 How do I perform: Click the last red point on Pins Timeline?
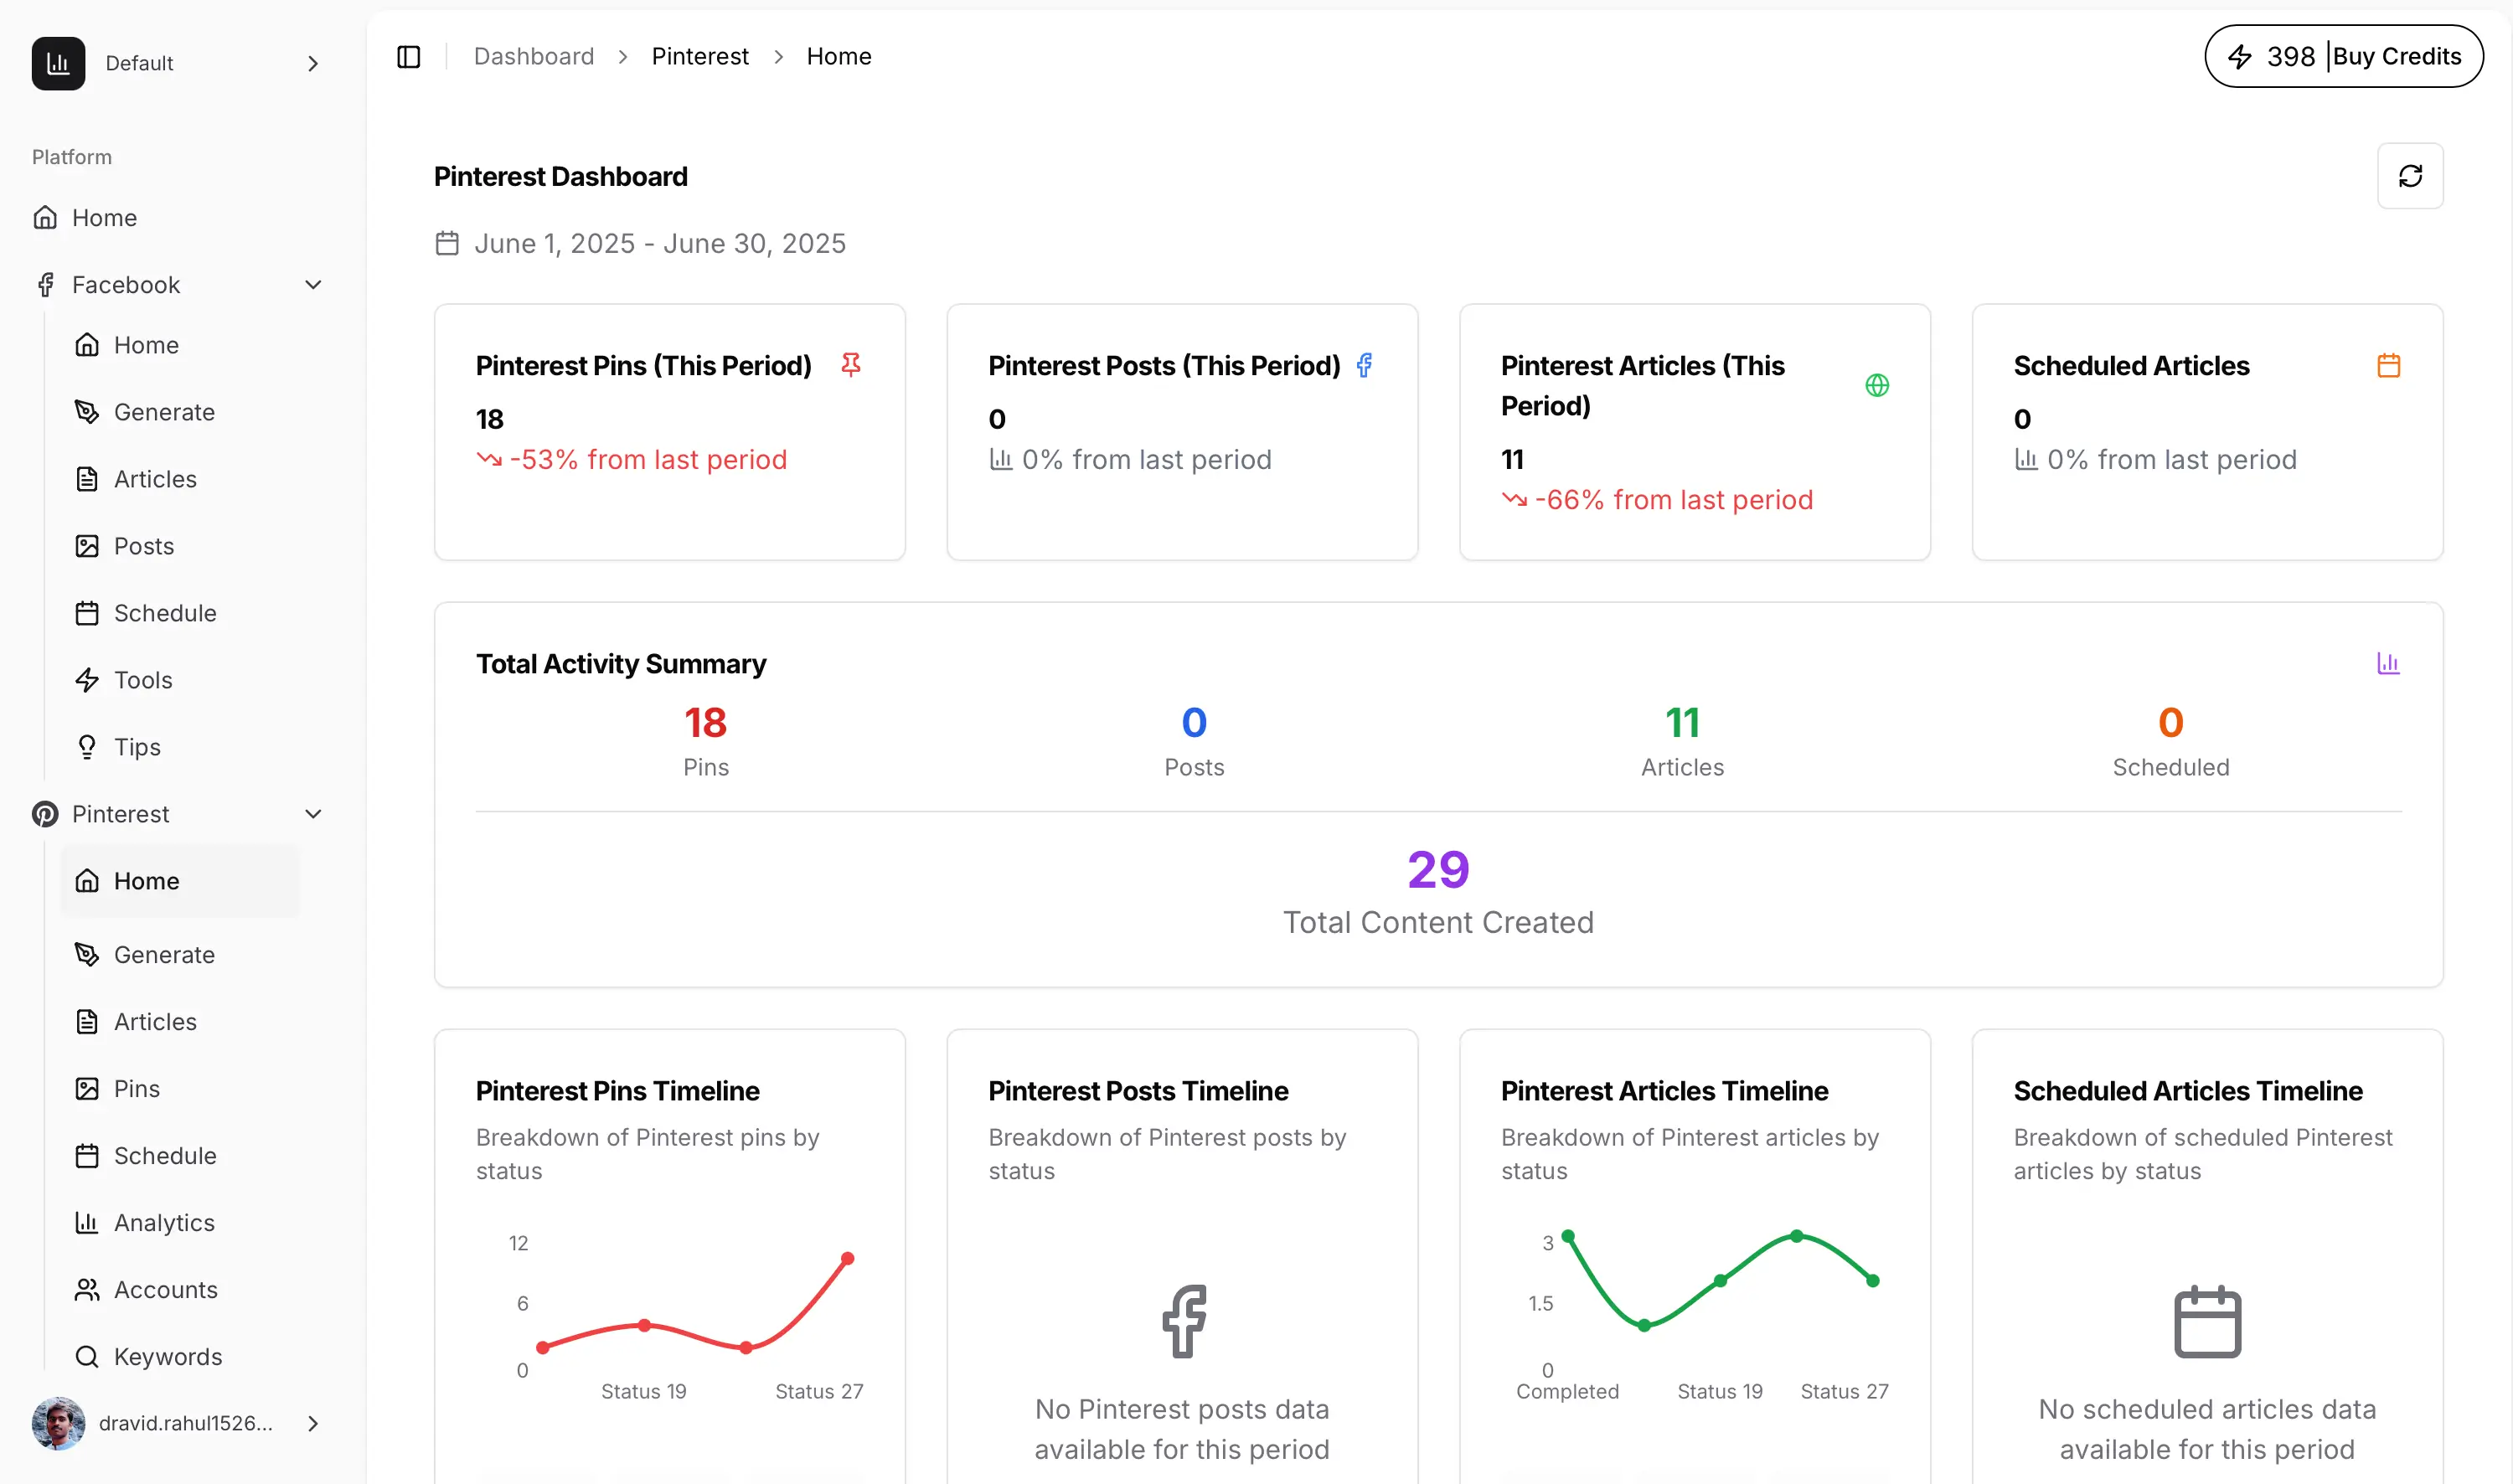[x=848, y=1259]
